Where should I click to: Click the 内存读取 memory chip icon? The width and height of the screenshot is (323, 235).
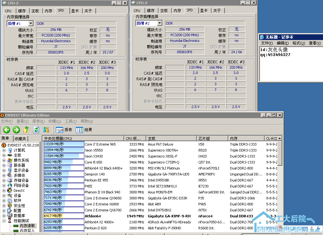16,226
